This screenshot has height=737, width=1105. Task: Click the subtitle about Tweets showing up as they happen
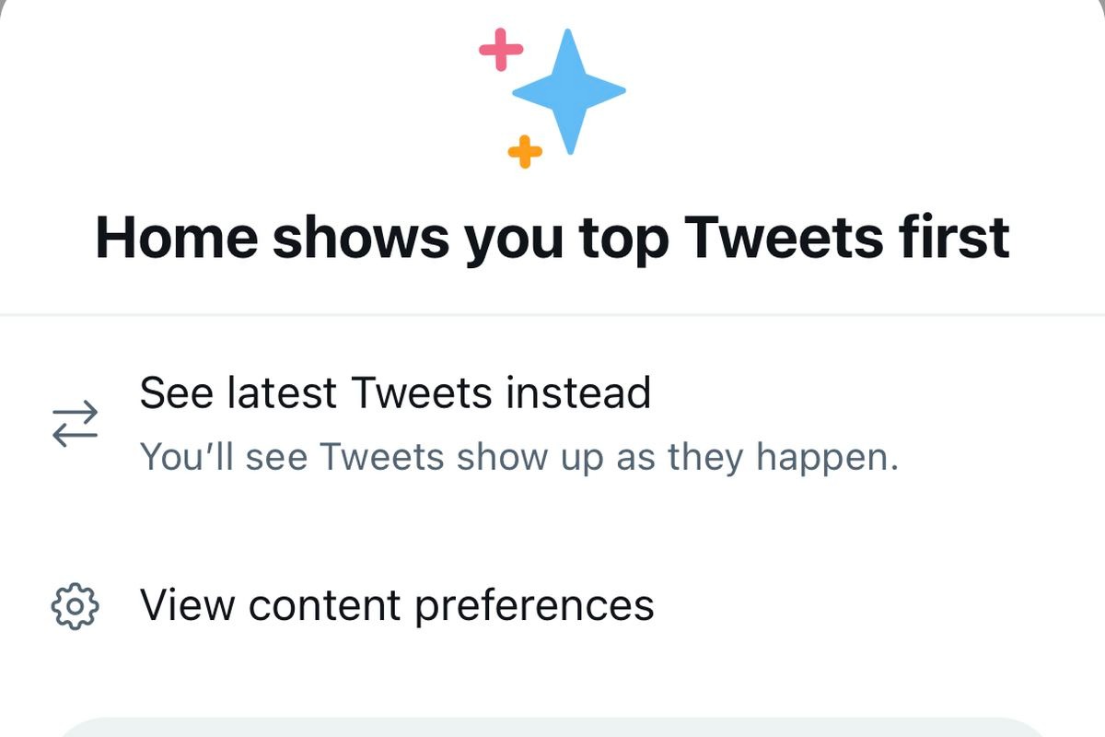point(518,457)
